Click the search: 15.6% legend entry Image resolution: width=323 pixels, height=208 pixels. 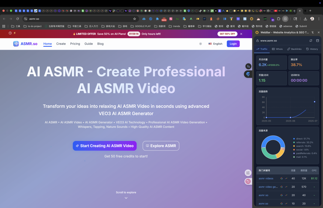302,146
